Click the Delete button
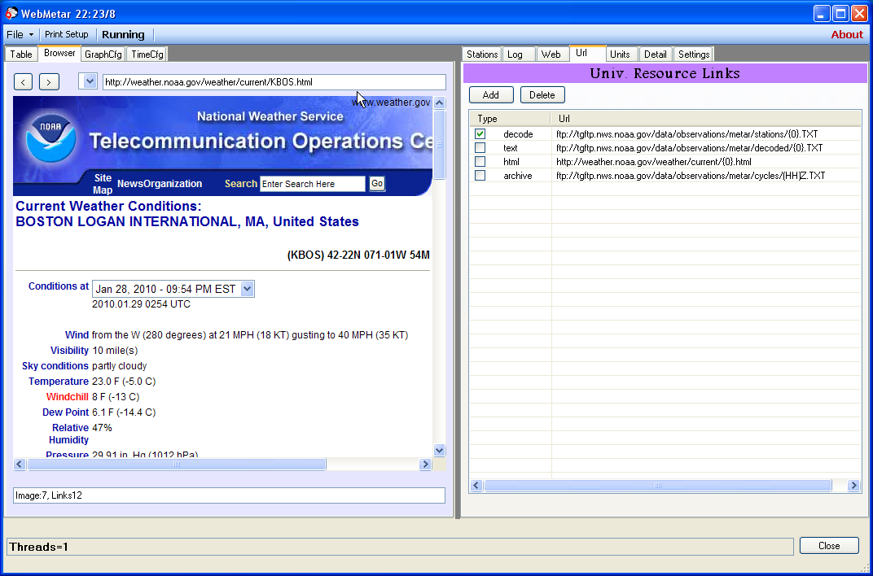 (542, 95)
